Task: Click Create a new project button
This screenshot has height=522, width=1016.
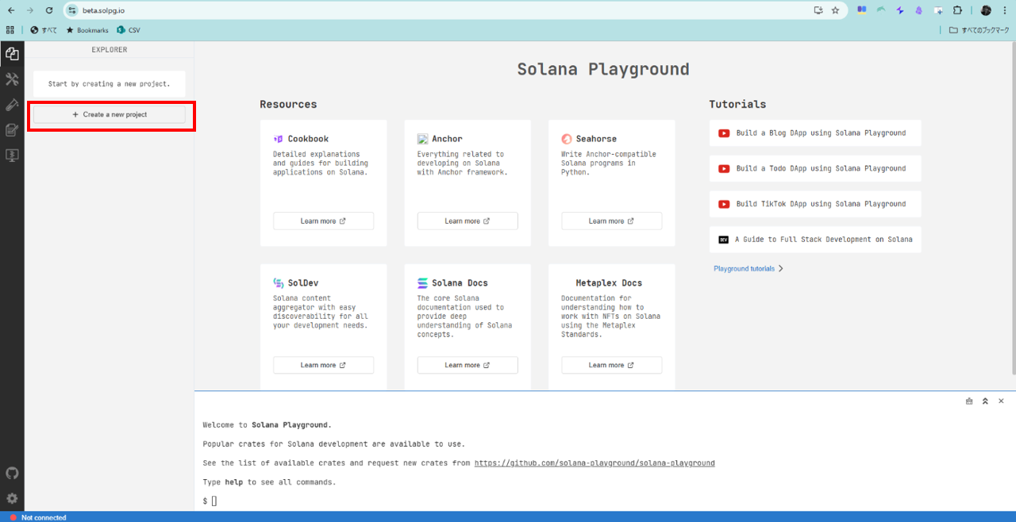Action: coord(110,114)
